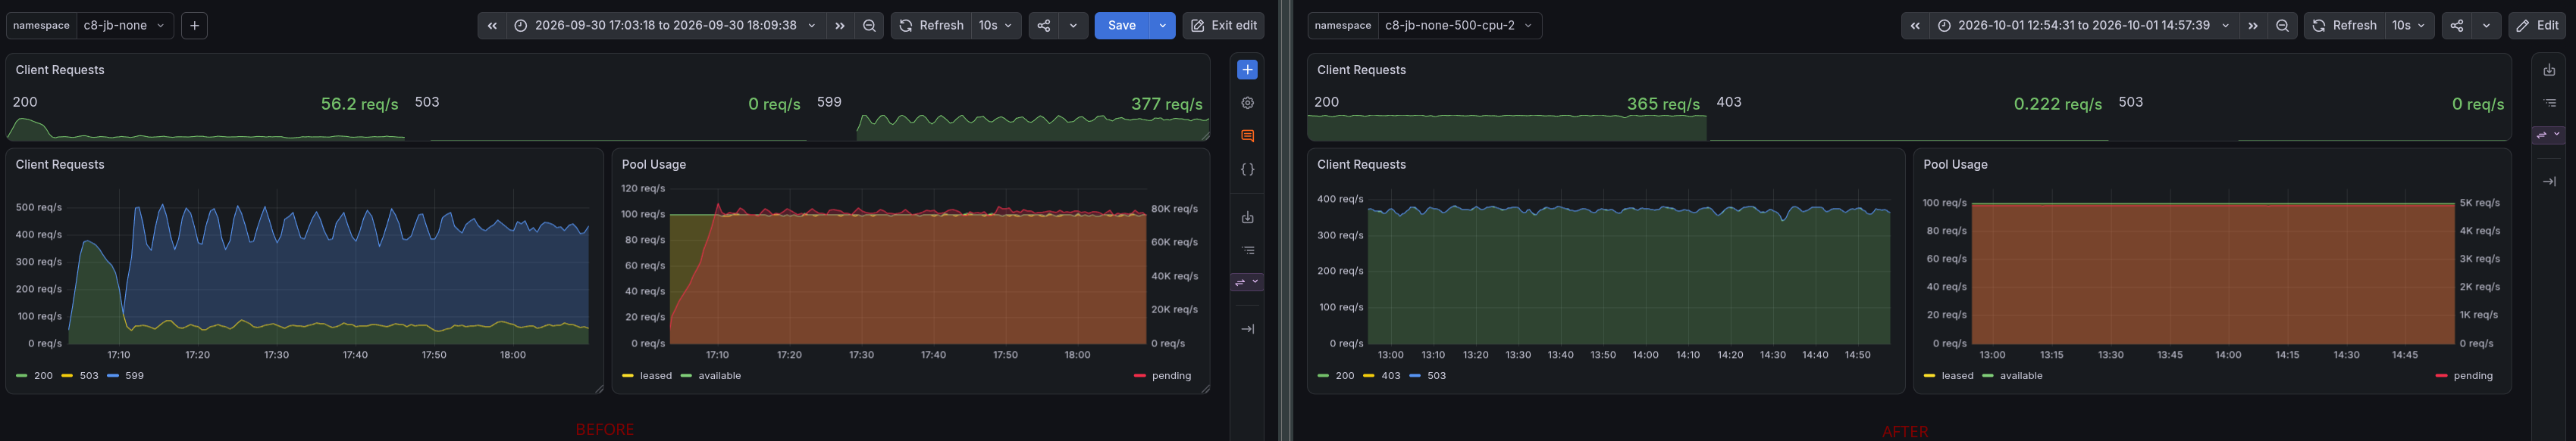Shift left dashboard time range backward
Image resolution: width=2576 pixels, height=441 pixels.
click(492, 26)
